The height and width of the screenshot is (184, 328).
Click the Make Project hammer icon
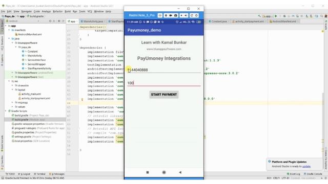click(259, 16)
